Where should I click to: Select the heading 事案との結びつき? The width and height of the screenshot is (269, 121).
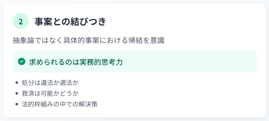click(70, 22)
